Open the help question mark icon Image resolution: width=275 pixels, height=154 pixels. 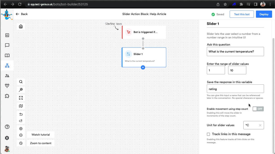[7, 127]
